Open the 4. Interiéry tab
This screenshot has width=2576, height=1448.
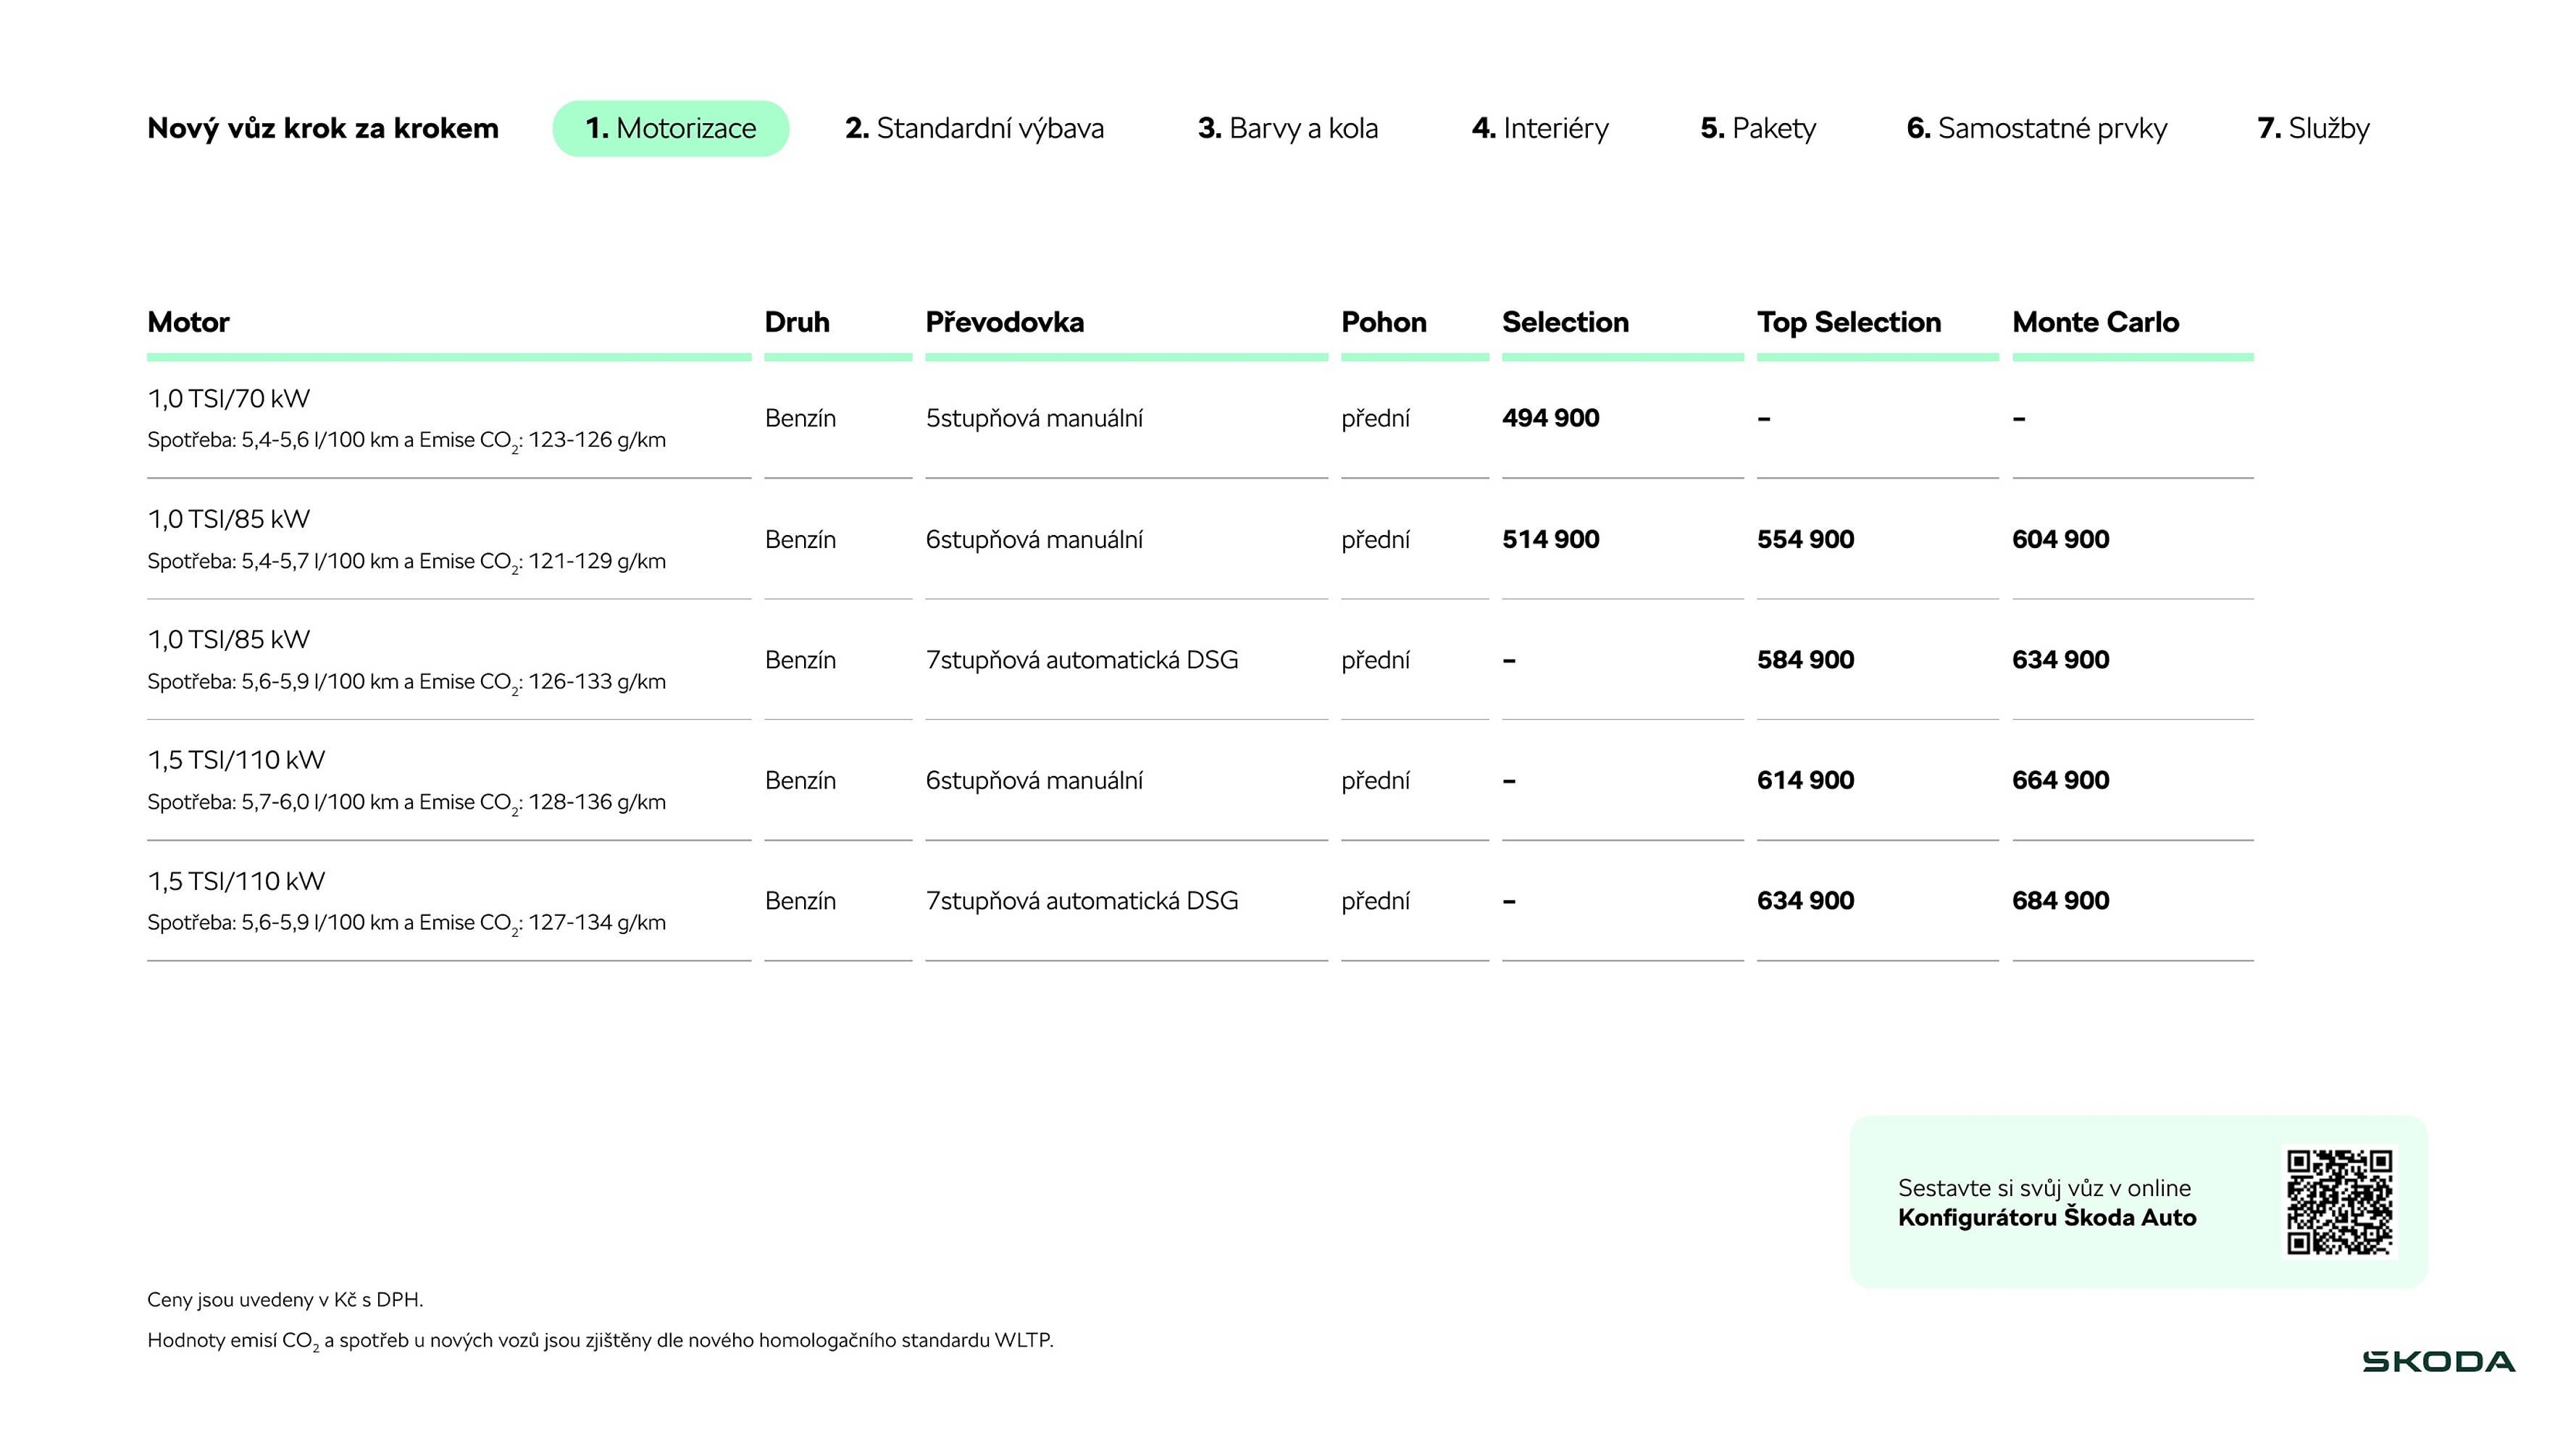point(1540,128)
